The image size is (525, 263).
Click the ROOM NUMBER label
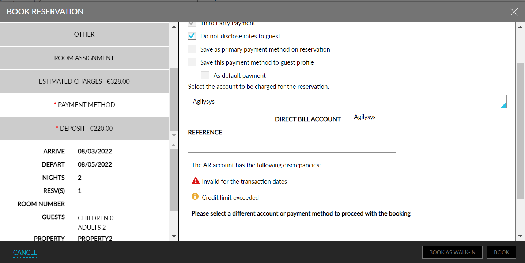pyautogui.click(x=41, y=204)
